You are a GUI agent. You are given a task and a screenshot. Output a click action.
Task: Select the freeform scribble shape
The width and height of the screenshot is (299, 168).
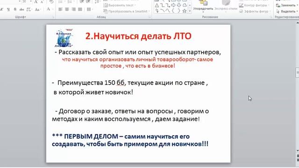(157, 11)
